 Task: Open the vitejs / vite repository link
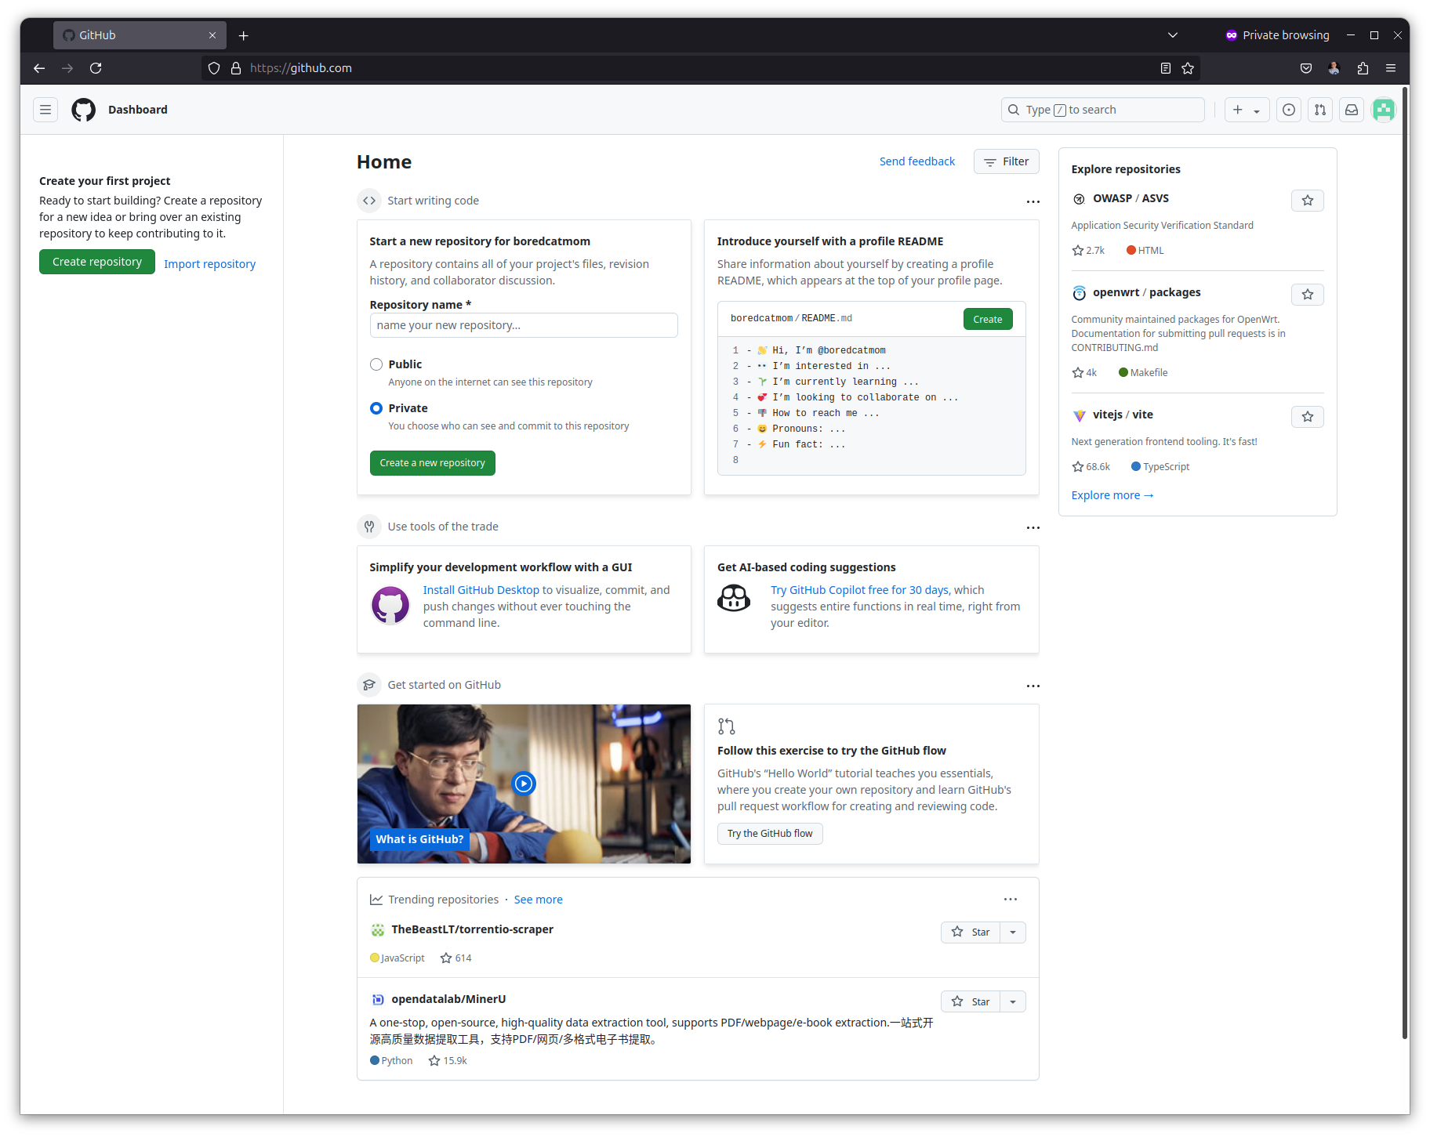1123,415
